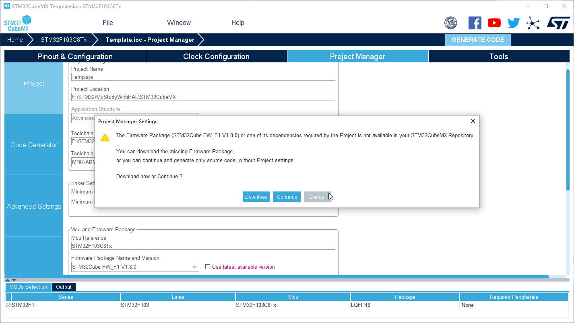Click the collapse arrows above MCUs Selection
This screenshot has height=323, width=574.
click(11, 280)
